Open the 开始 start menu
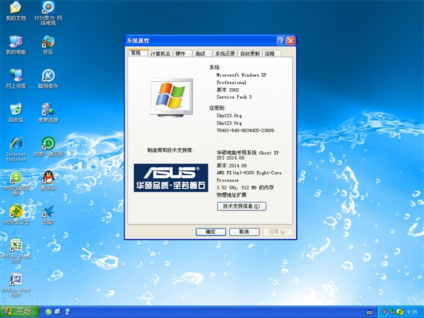Image resolution: width=424 pixels, height=318 pixels. point(18,311)
